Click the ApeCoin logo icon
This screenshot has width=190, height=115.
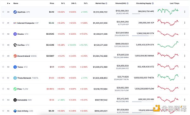click(x=15, y=12)
